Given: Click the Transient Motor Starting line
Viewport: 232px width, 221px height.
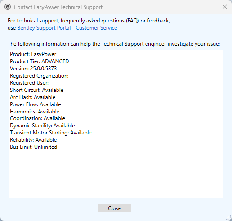Looking at the screenshot, I should click(51, 133).
